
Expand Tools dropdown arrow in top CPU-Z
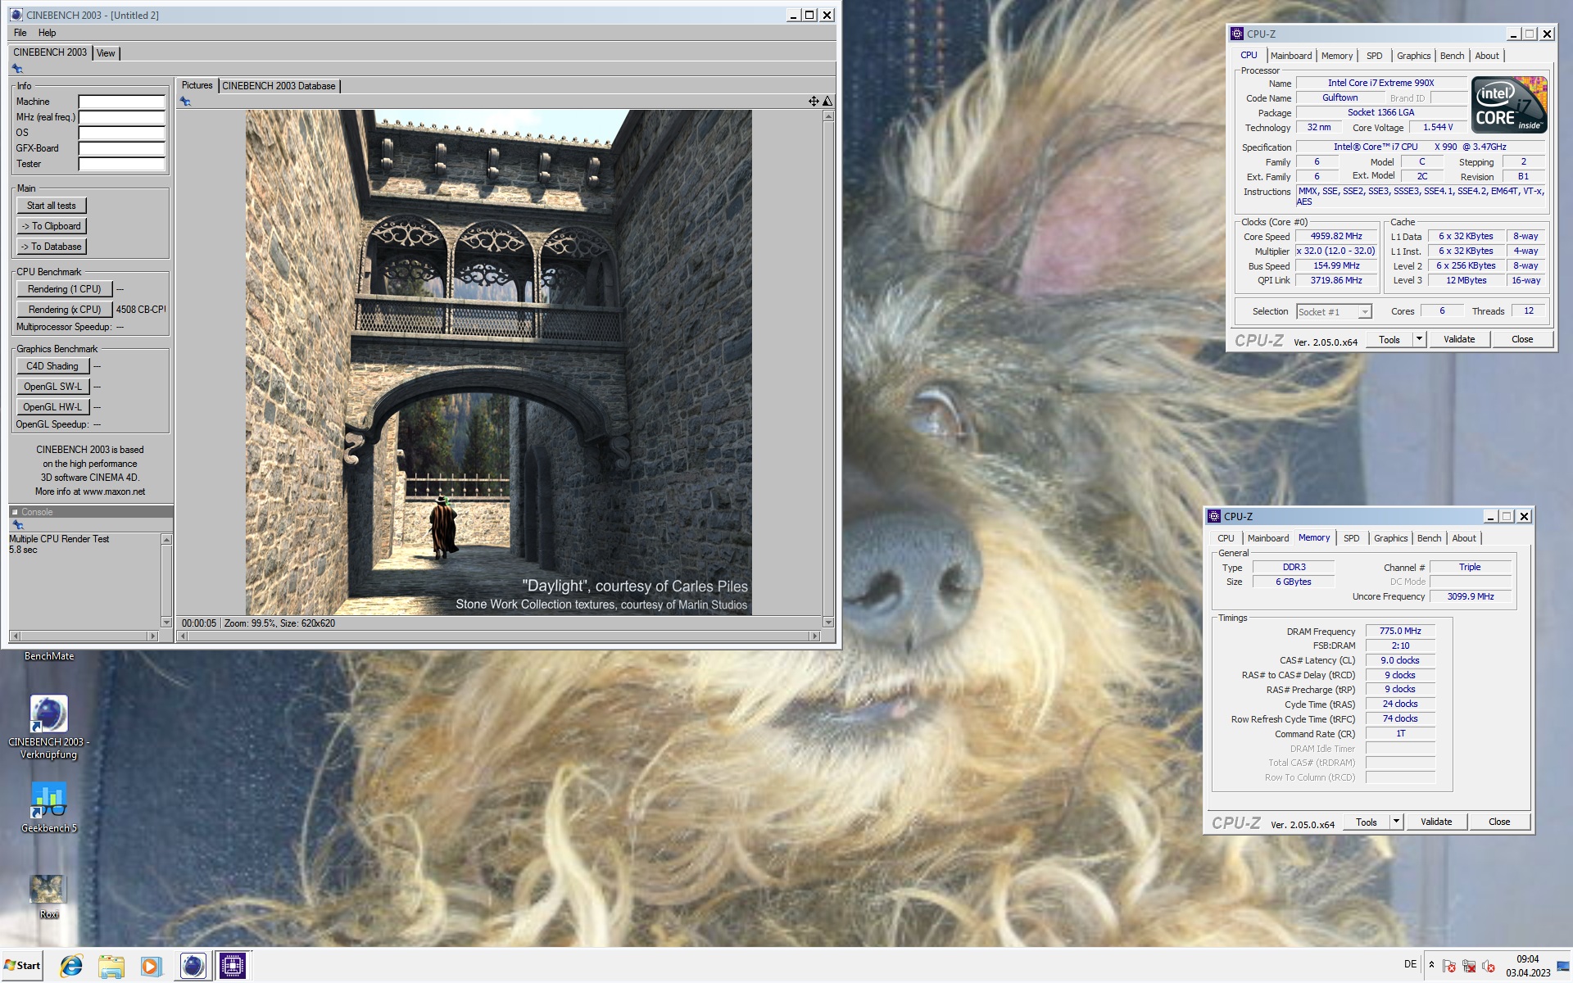click(1419, 339)
